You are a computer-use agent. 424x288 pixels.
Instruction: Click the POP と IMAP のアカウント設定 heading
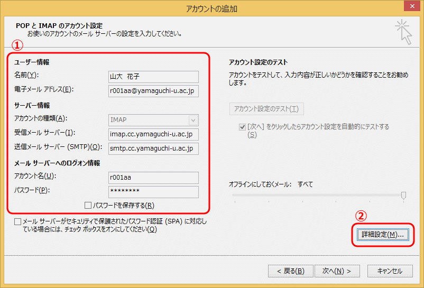[x=59, y=26]
